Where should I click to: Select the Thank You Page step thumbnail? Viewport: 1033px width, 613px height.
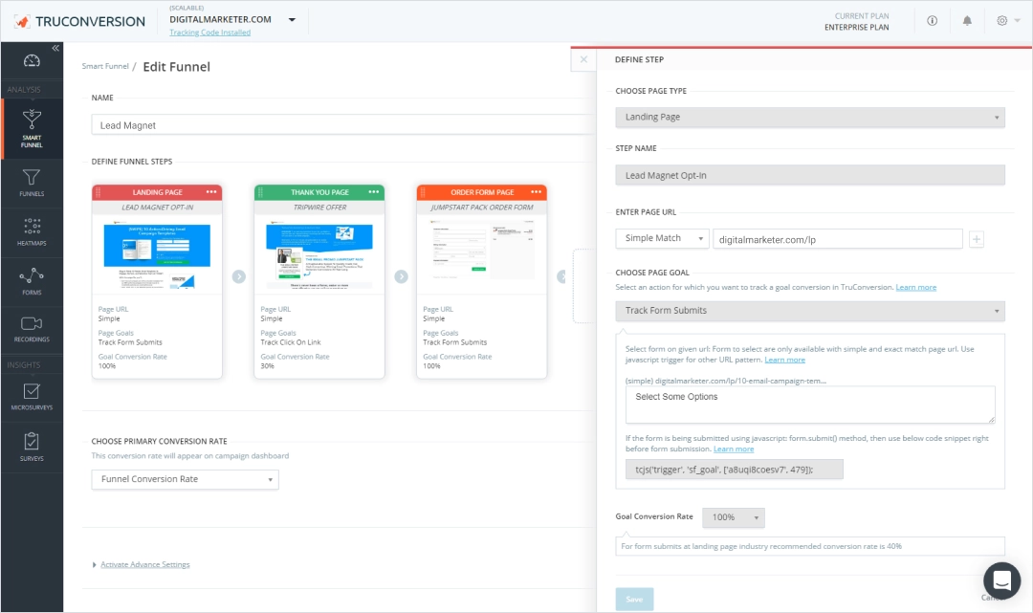click(x=319, y=252)
